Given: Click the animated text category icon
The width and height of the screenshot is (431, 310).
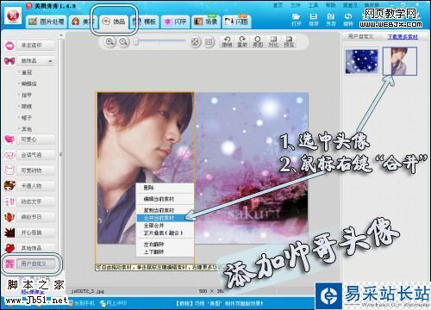Looking at the screenshot, I should [x=9, y=201].
